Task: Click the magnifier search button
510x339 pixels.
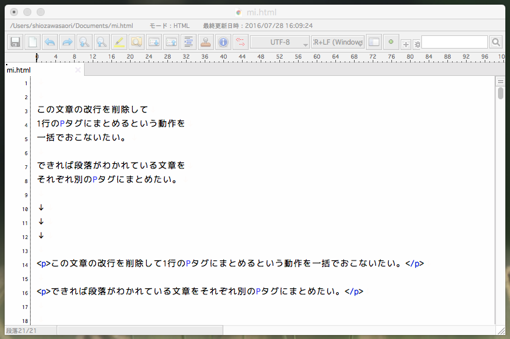Action: pyautogui.click(x=496, y=42)
